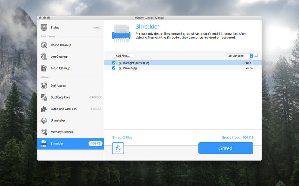Click the Log Cleanup icon
Screen dimensions: 299x186
(44, 57)
